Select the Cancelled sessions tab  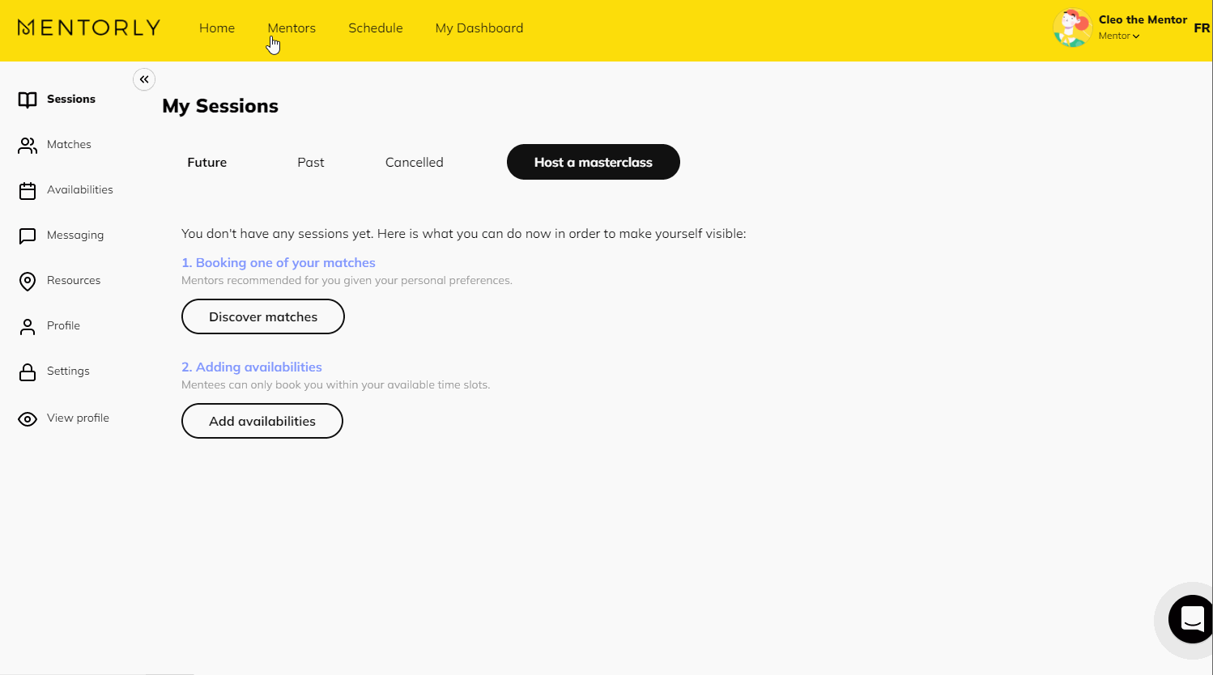point(414,162)
